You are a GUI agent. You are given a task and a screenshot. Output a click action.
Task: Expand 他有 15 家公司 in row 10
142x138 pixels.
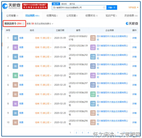[x=43, y=122]
